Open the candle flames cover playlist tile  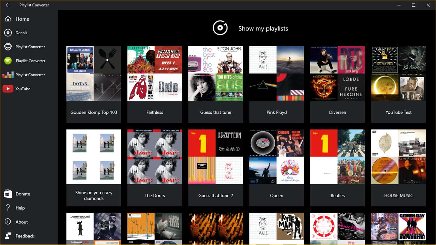pyautogui.click(x=216, y=229)
